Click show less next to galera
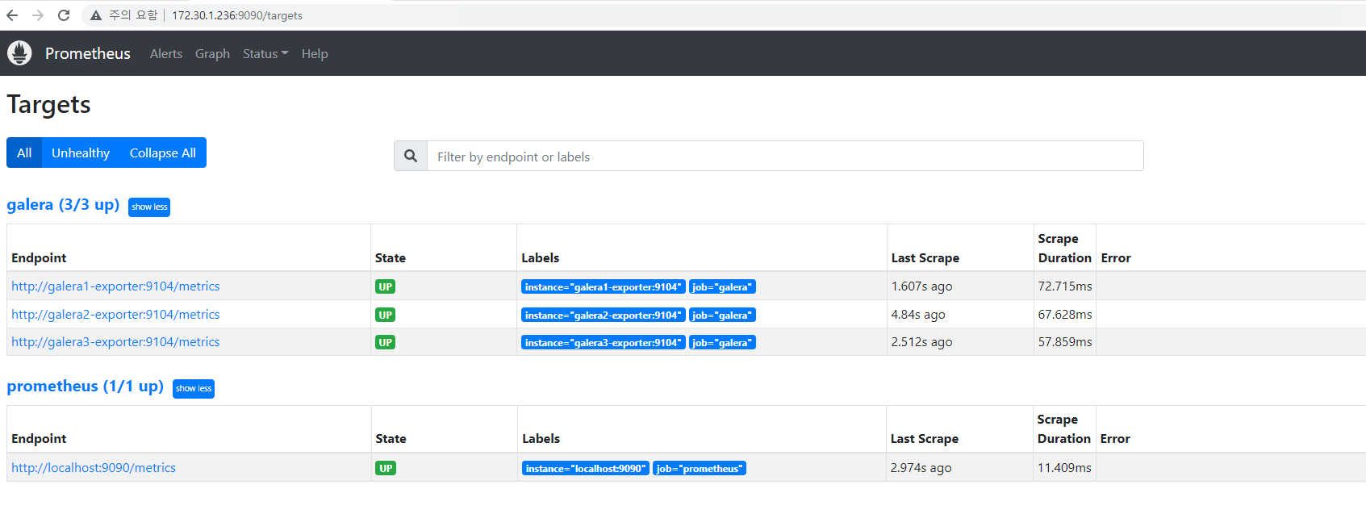The width and height of the screenshot is (1366, 514). point(149,207)
